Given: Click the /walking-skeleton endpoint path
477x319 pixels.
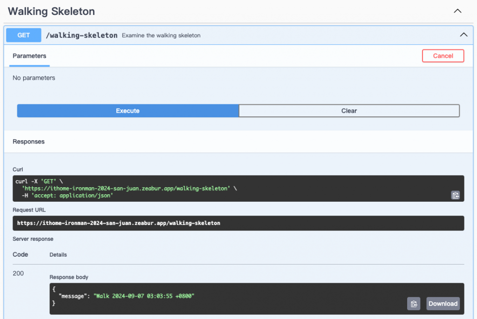Looking at the screenshot, I should (82, 35).
